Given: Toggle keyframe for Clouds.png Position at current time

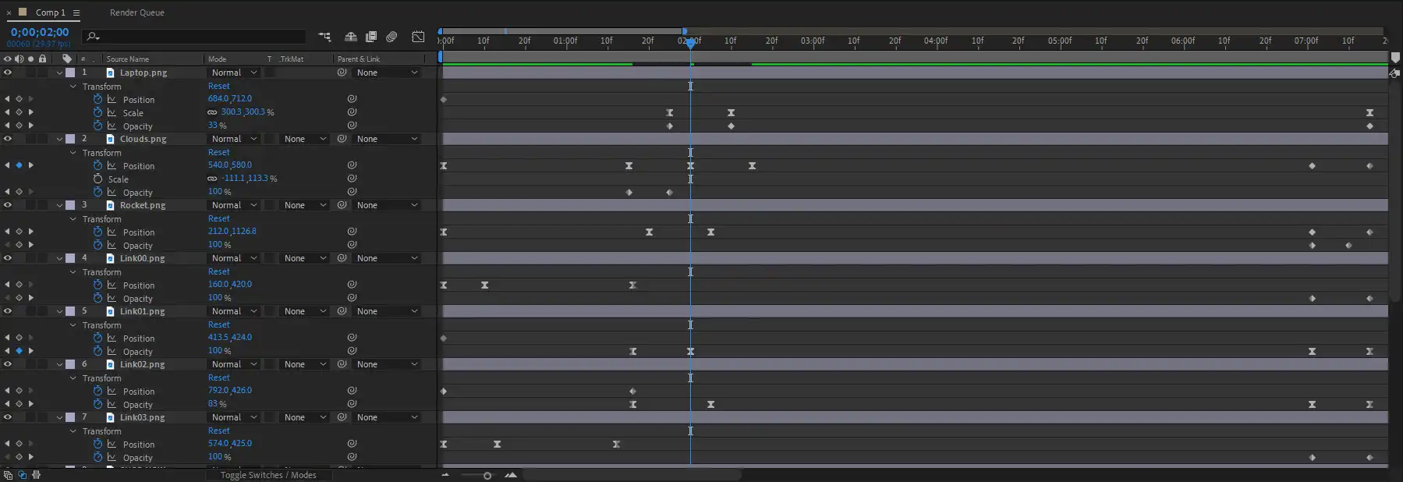Looking at the screenshot, I should [x=19, y=165].
